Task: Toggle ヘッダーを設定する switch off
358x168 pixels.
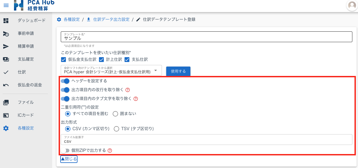Action: 65,81
